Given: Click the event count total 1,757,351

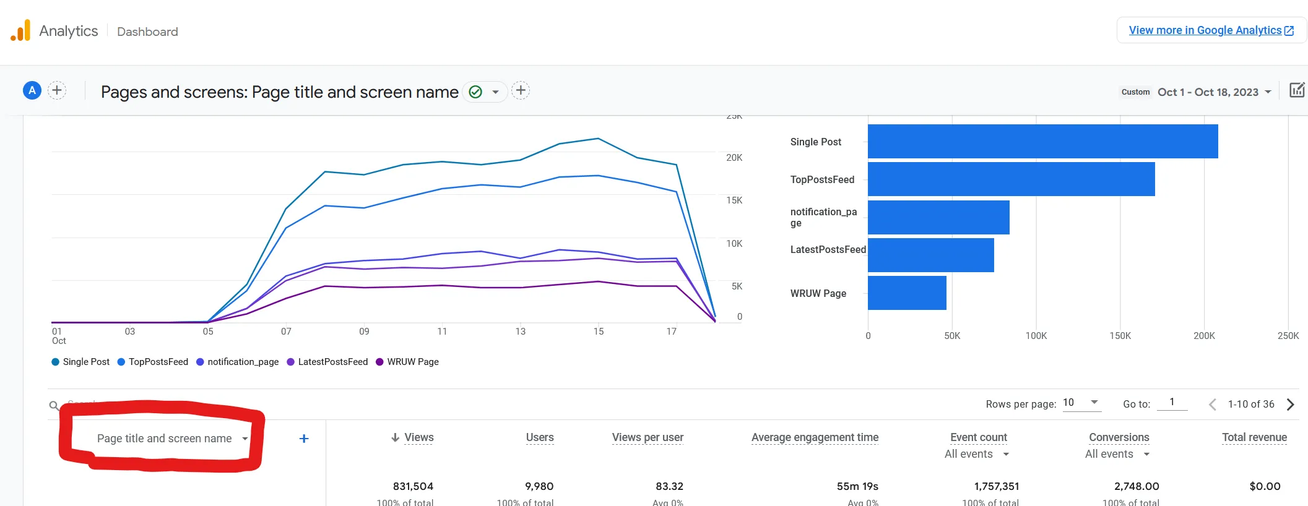Looking at the screenshot, I should coord(997,486).
